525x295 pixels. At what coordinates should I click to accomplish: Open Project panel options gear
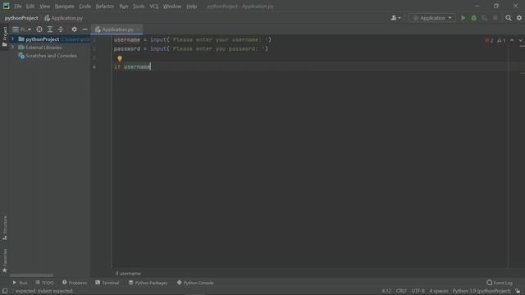(x=75, y=29)
